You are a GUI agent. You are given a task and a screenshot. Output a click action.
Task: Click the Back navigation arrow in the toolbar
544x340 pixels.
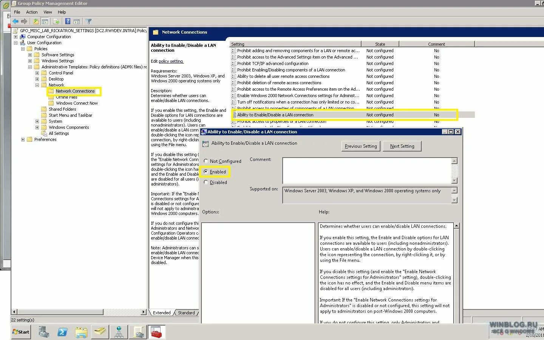pyautogui.click(x=15, y=21)
